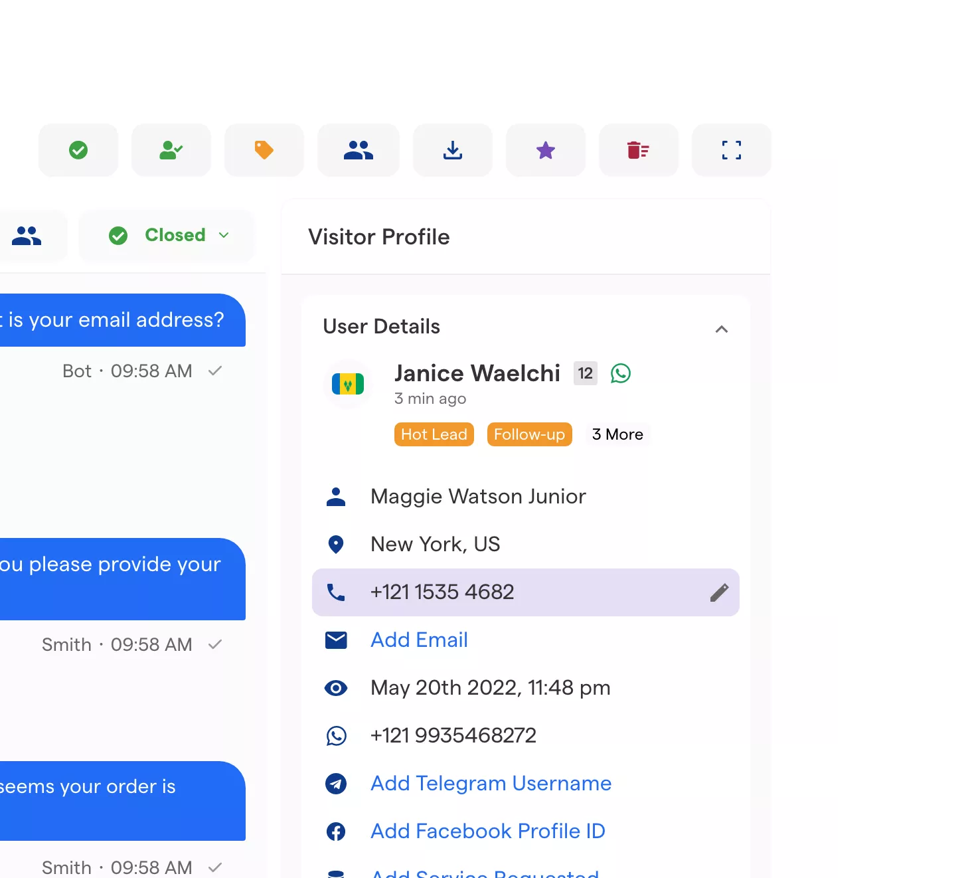Delete the conversation

pyautogui.click(x=638, y=150)
